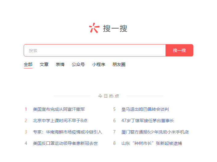Viewport: 217px width, 162px height.
Task: Switch to the 文章 tab
Action: pyautogui.click(x=44, y=64)
